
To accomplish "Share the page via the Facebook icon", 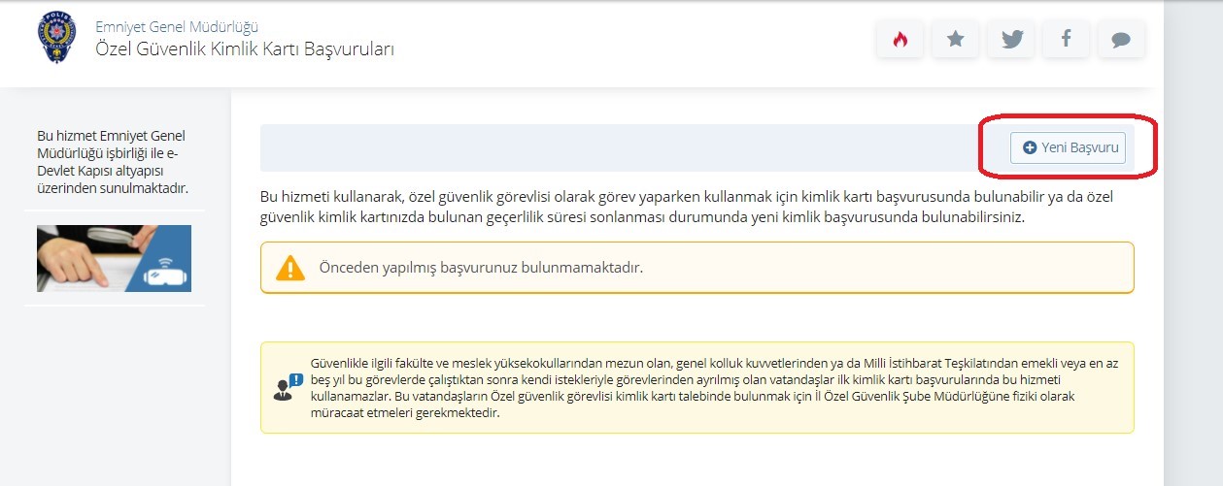I will [x=1066, y=39].
